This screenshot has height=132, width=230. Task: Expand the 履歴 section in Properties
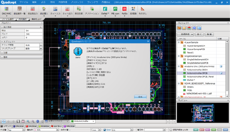pos(22,57)
